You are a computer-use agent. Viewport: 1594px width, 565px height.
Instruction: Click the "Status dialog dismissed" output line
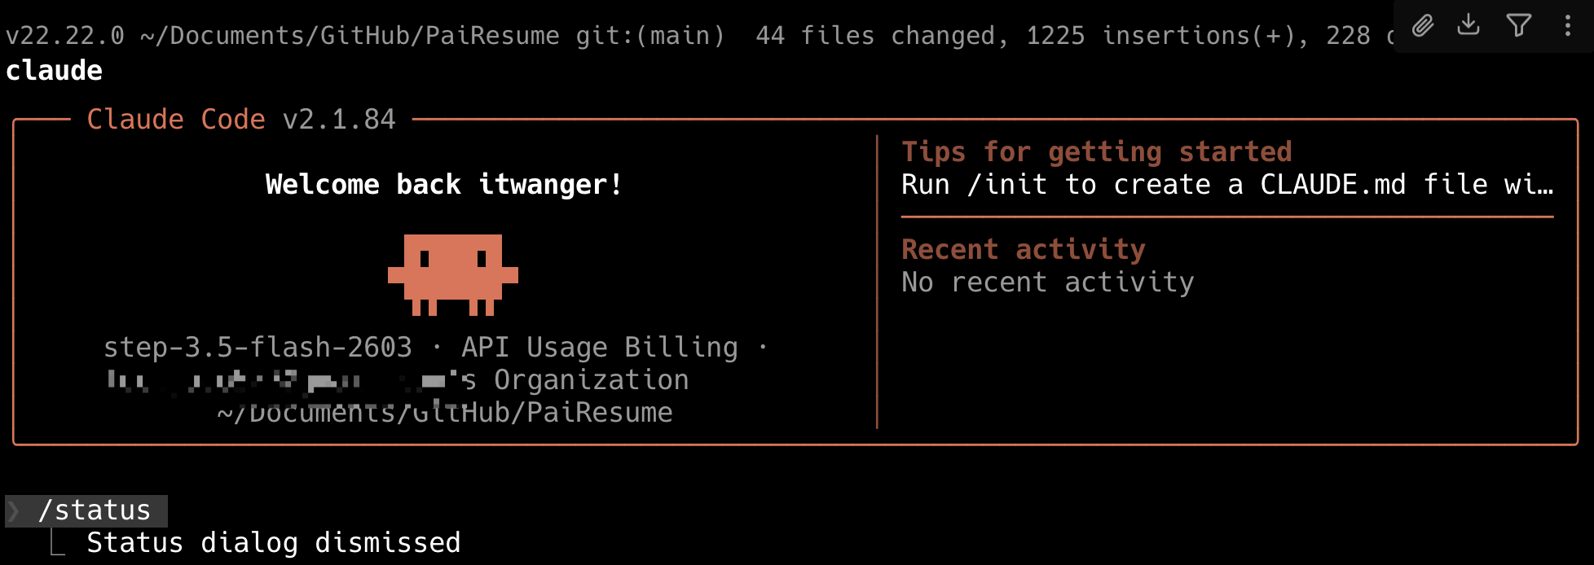(x=273, y=543)
